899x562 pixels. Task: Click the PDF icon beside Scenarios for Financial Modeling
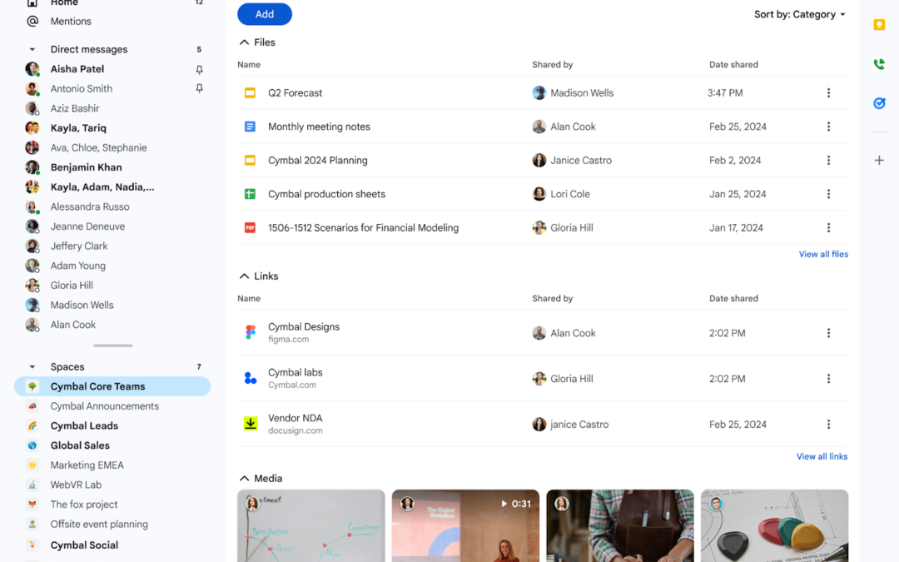250,227
